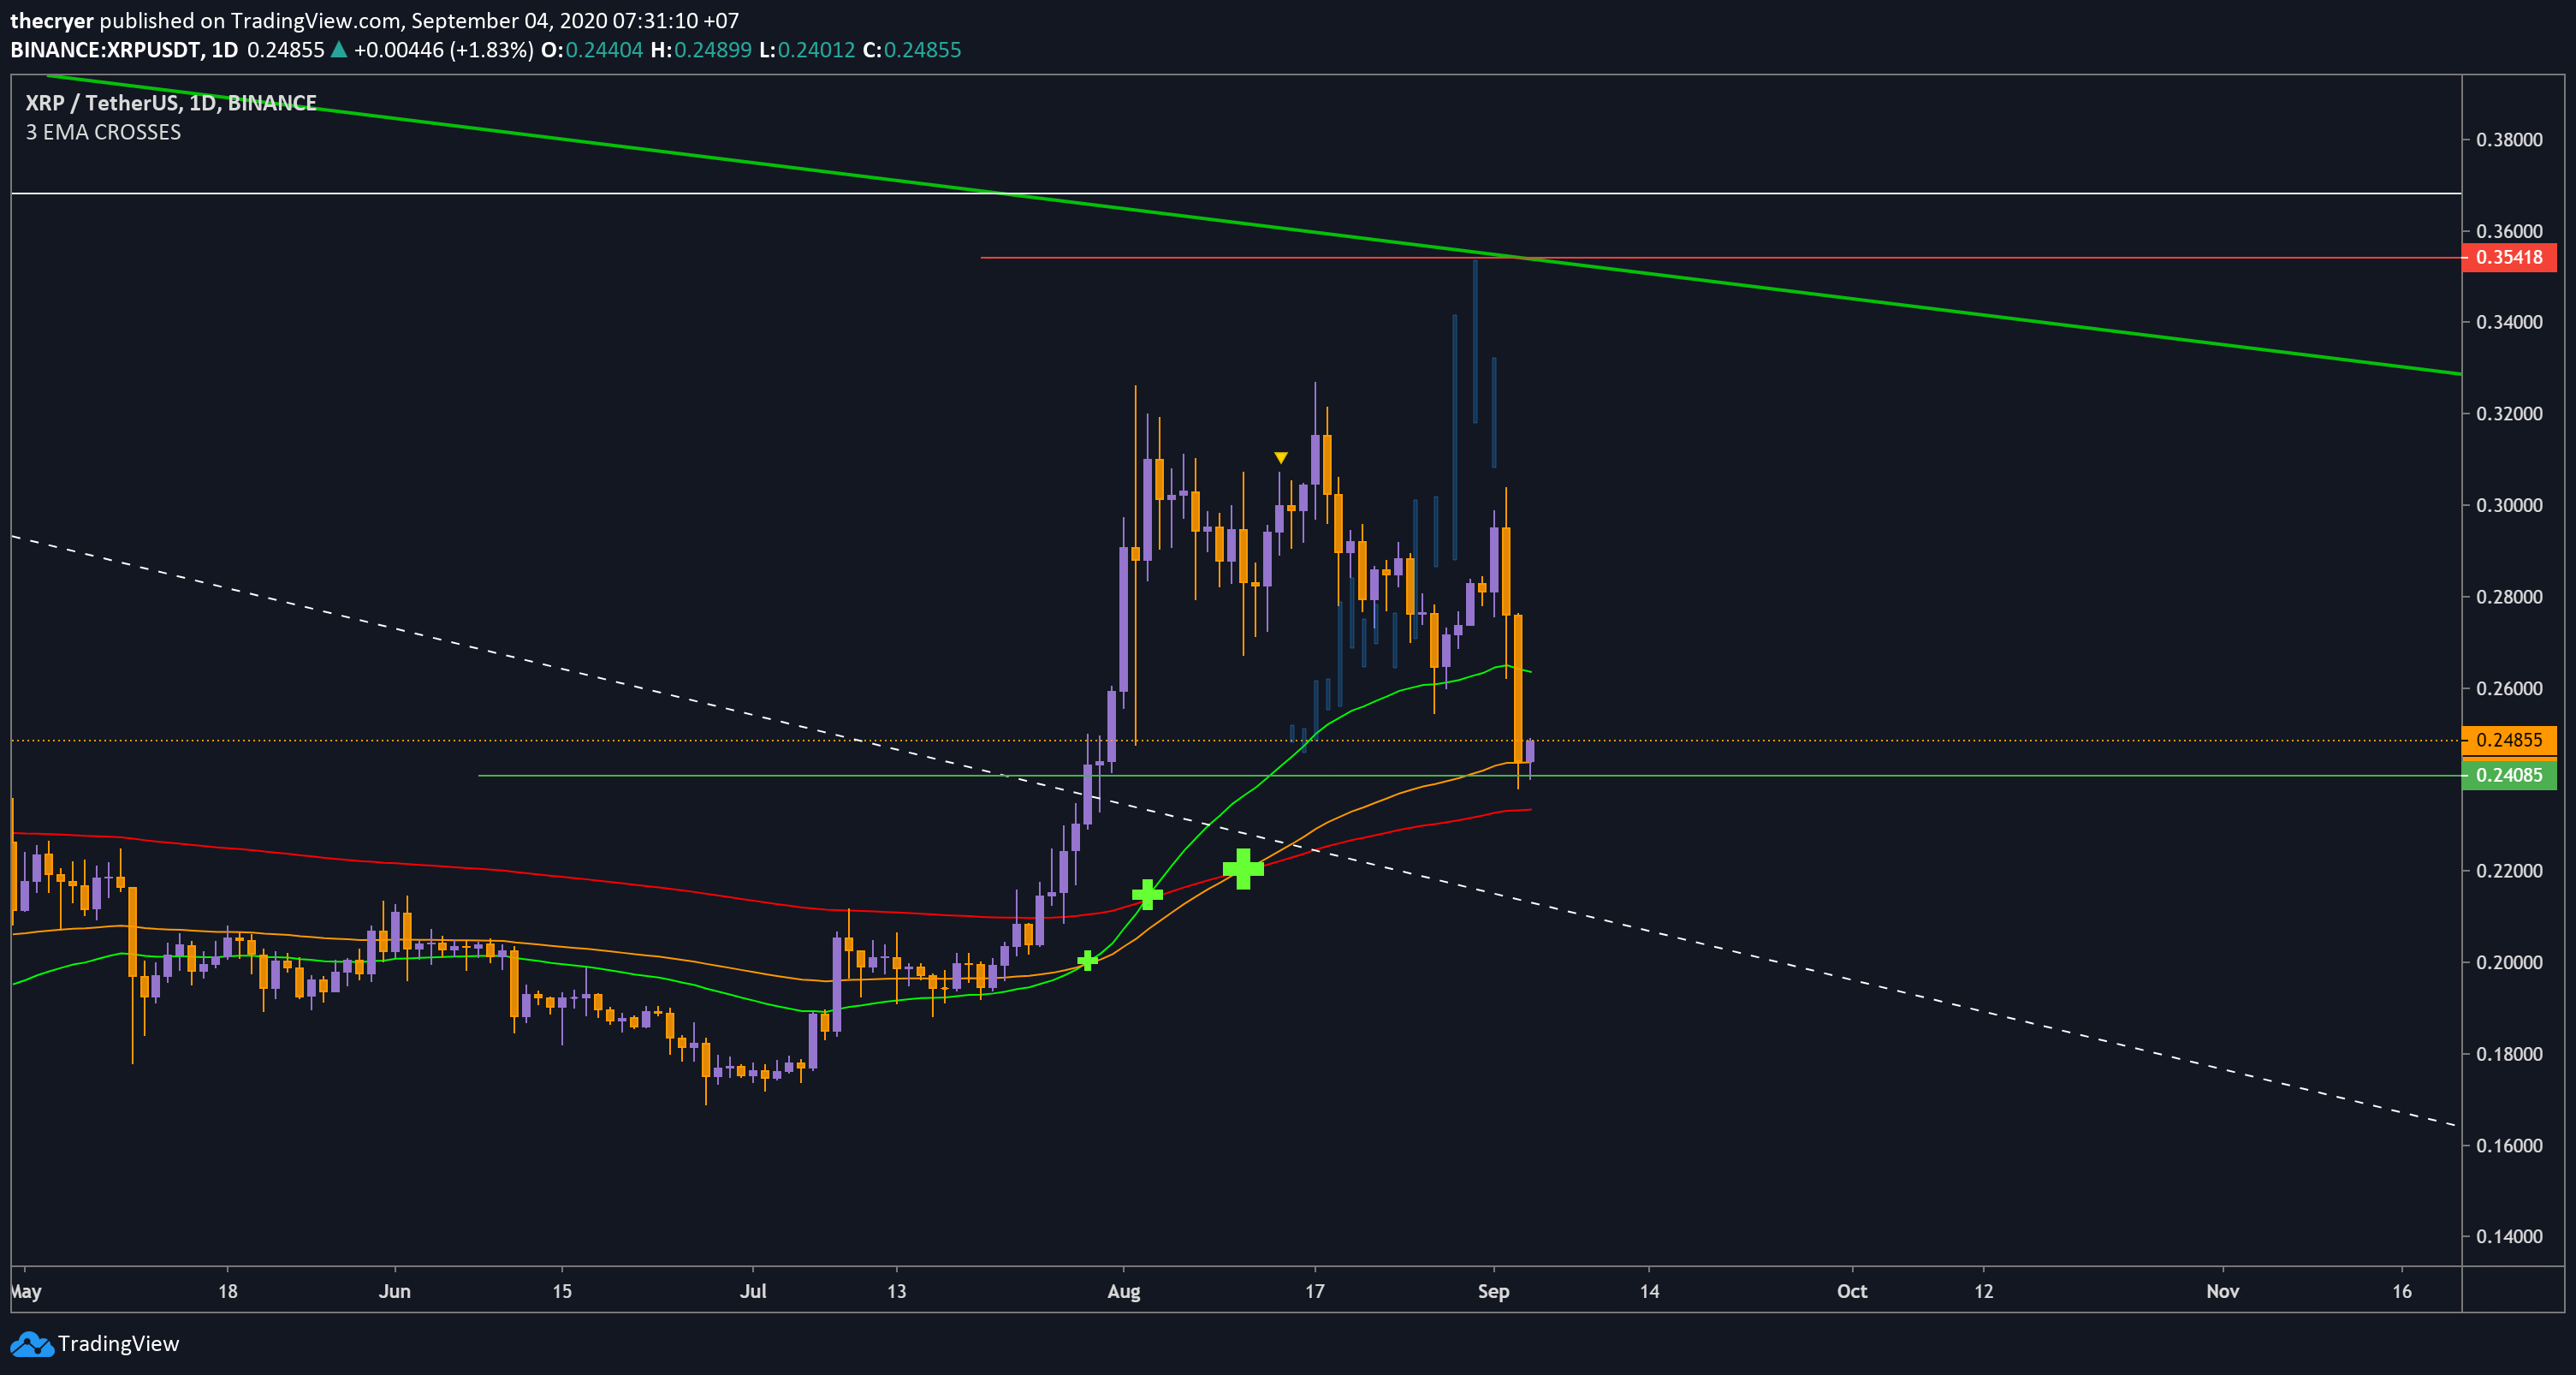Click the 0.30000 price axis label

(x=2509, y=505)
